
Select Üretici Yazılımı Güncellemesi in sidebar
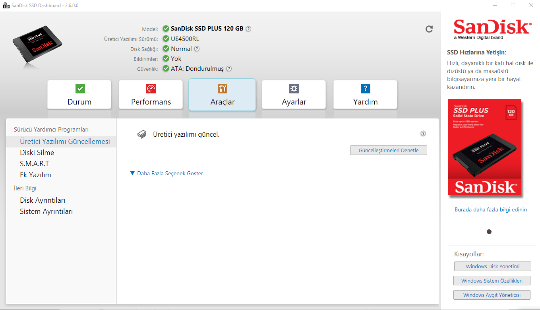62,141
